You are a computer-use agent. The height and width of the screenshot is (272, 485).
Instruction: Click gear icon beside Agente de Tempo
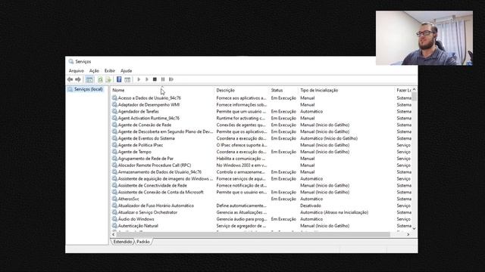[x=114, y=152]
